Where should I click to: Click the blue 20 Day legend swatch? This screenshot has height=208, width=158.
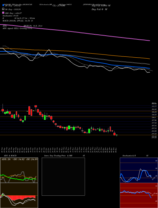[x=3, y=5]
